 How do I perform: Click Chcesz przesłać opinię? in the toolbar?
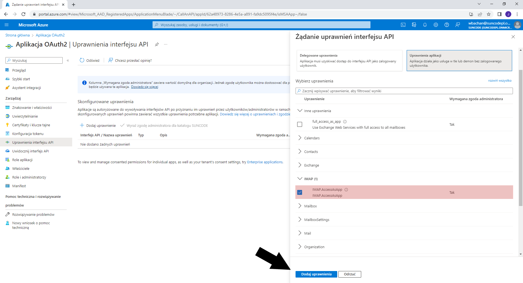click(x=130, y=60)
